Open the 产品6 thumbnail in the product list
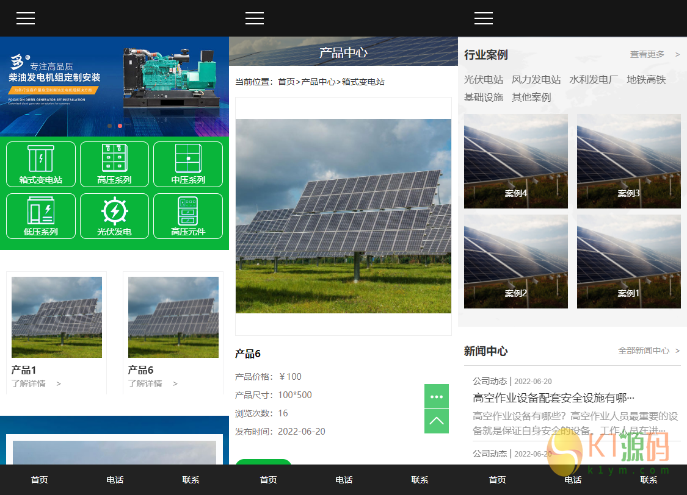The image size is (687, 495). 173,317
